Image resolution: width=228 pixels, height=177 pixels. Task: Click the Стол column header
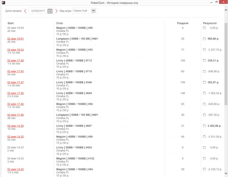(x=60, y=23)
